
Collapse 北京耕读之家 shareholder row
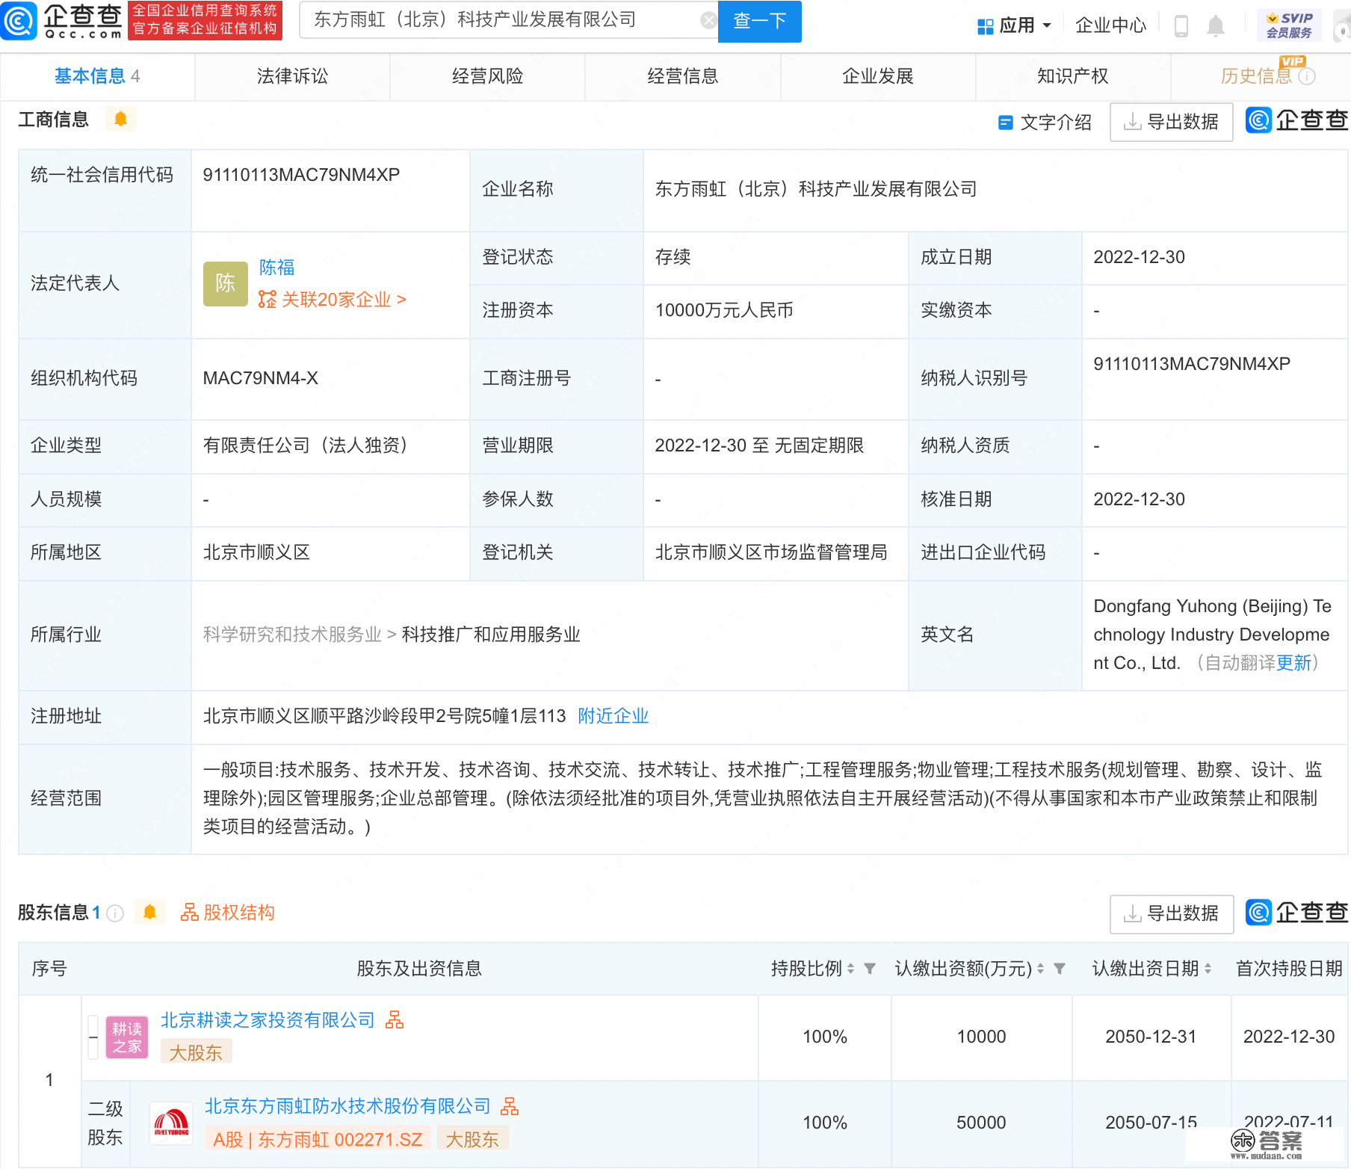point(93,1037)
